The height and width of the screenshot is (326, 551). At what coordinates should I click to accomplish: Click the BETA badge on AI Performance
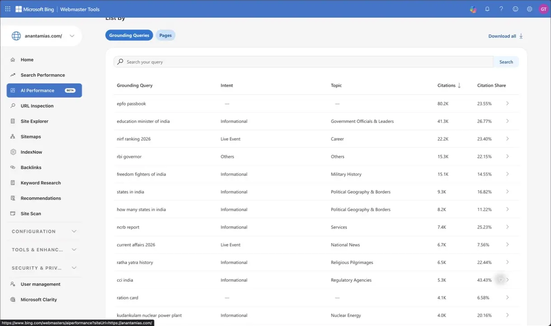pyautogui.click(x=70, y=90)
